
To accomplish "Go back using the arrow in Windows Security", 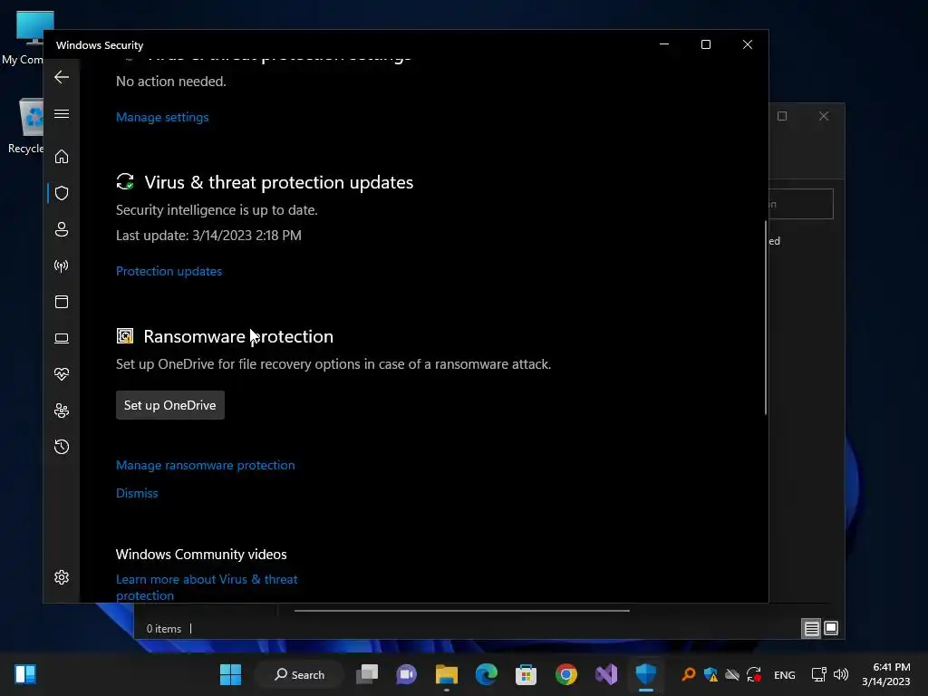I will pos(62,77).
